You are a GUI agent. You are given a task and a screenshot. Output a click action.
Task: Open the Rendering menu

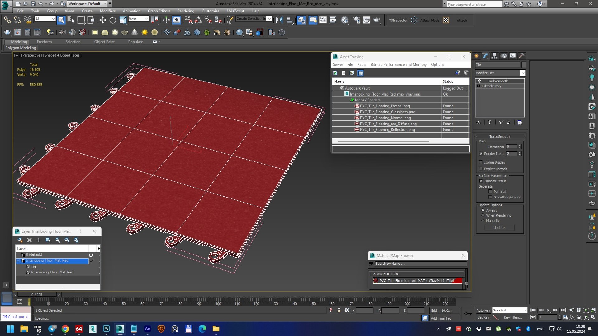tap(186, 11)
